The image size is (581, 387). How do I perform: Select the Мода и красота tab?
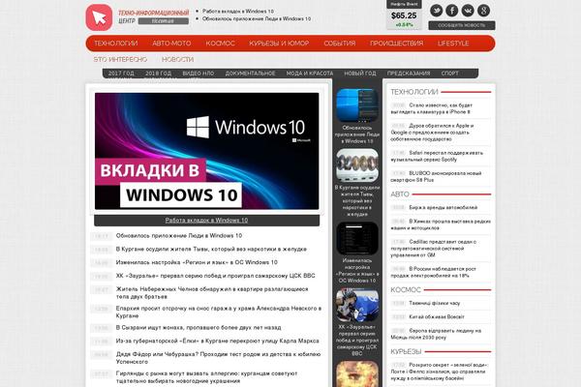310,74
